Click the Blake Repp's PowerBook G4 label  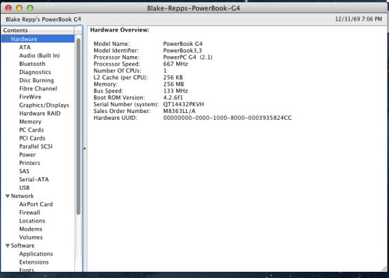pos(44,19)
